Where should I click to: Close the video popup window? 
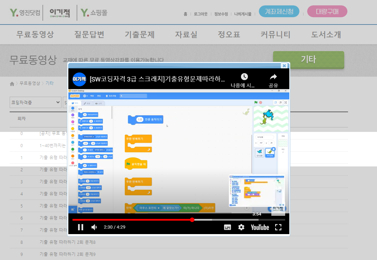pyautogui.click(x=284, y=66)
